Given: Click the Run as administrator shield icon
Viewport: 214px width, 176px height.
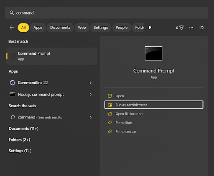Looking at the screenshot, I should (x=110, y=105).
